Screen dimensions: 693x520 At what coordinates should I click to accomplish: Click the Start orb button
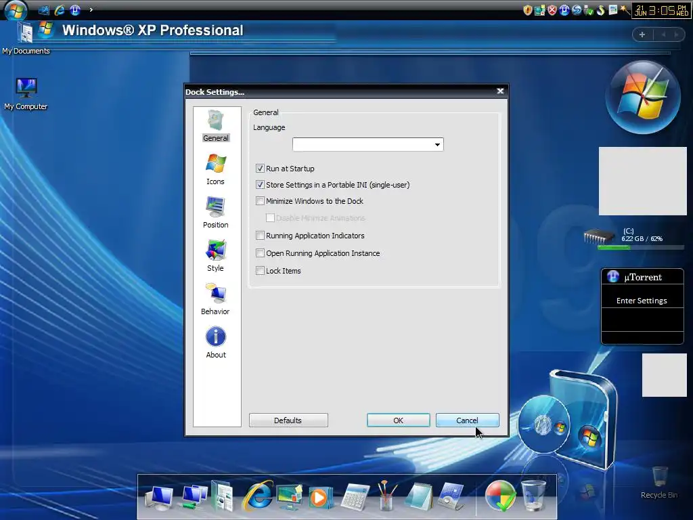16,9
